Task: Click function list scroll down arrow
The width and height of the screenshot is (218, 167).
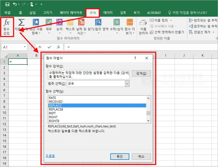Action: click(x=148, y=121)
